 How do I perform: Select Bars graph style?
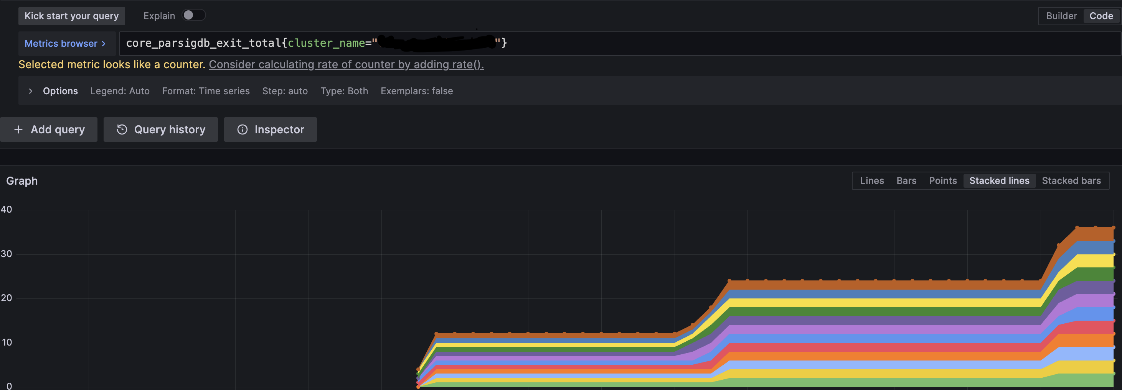(906, 180)
